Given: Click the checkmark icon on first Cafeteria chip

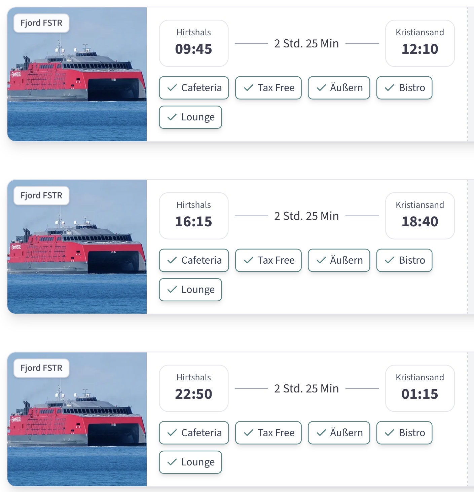Looking at the screenshot, I should [172, 88].
